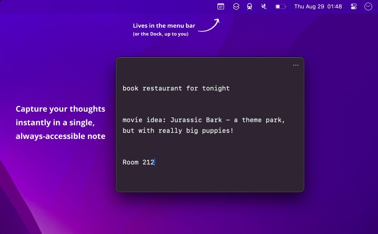Image resolution: width=378 pixels, height=234 pixels.
Task: Click the word "Jurassic" in the note
Action: point(186,120)
